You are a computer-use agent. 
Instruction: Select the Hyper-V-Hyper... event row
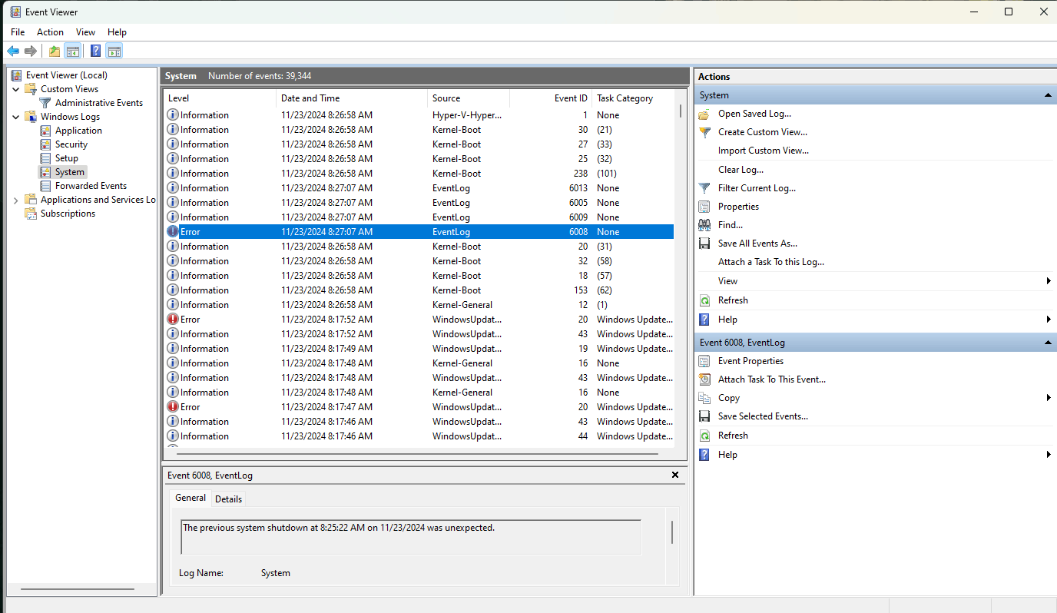(x=419, y=115)
